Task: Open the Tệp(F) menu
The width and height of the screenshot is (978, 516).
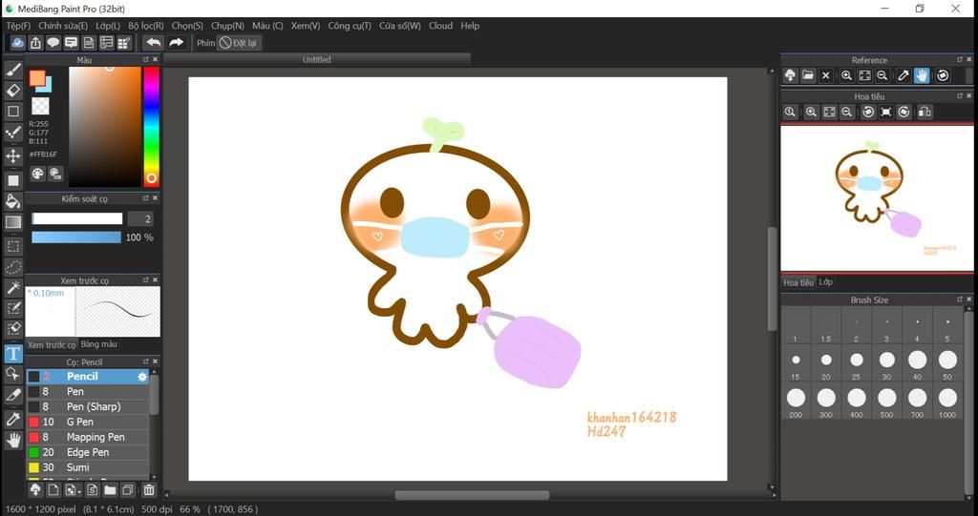Action: 18,26
